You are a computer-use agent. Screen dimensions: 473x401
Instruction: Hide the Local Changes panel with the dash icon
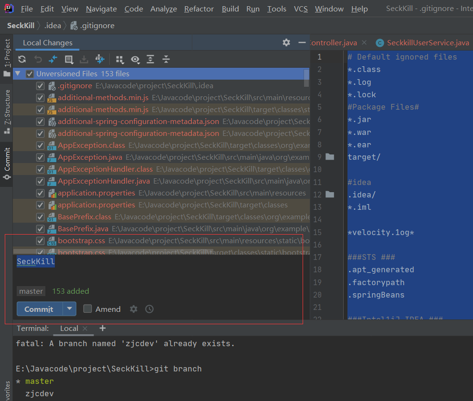302,42
